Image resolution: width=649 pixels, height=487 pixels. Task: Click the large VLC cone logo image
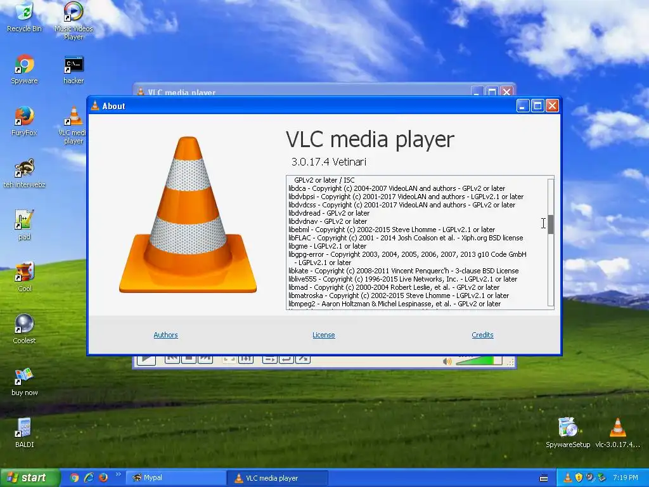click(188, 214)
